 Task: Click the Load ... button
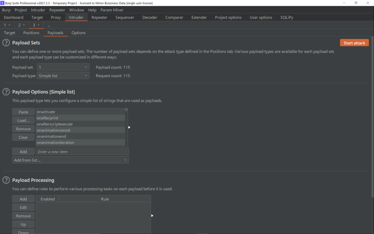[x=23, y=120]
